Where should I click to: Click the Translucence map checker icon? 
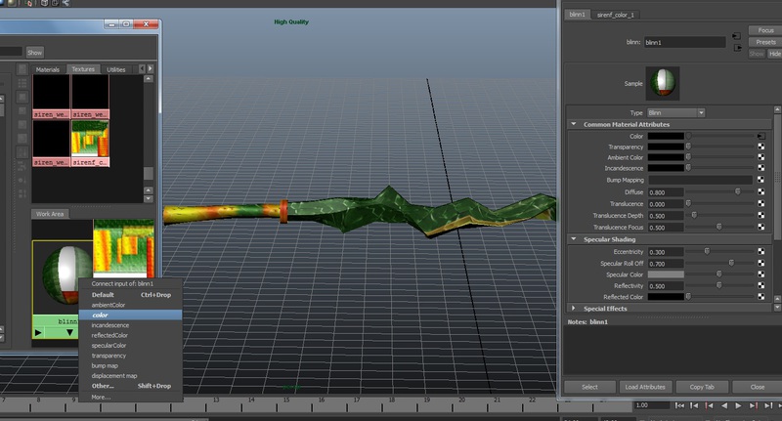(761, 203)
